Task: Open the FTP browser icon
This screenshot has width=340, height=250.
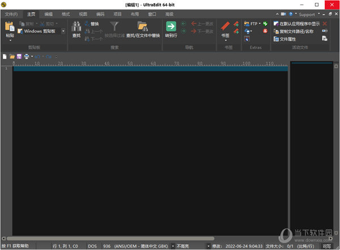Action: point(246,24)
